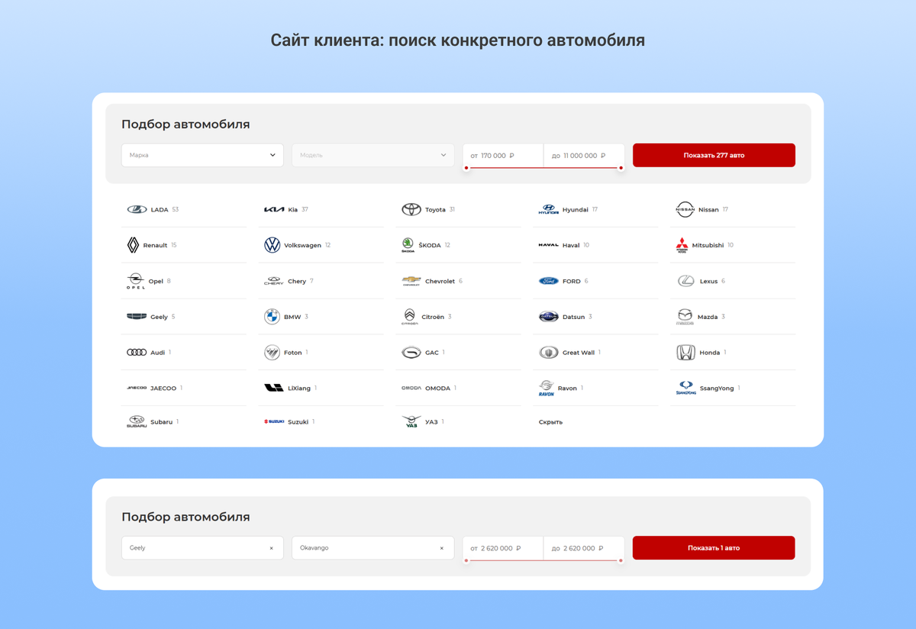Clear the Geely brand selection

pos(271,548)
